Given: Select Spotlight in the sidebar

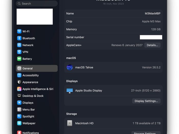Looking at the screenshot, I should [x=37, y=116].
